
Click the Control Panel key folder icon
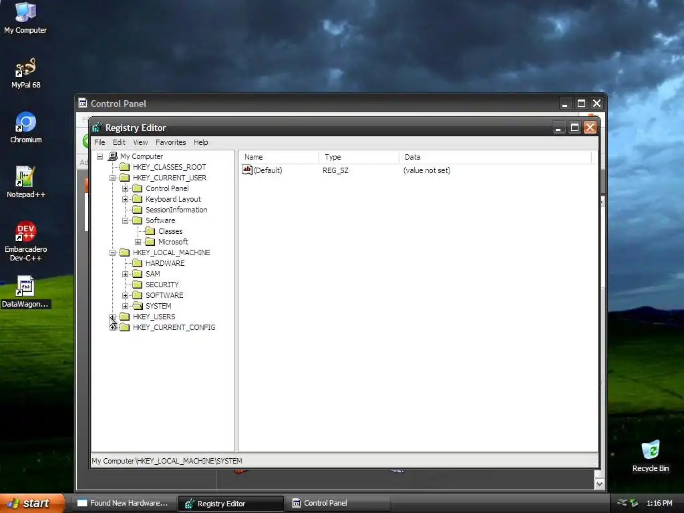click(x=138, y=188)
